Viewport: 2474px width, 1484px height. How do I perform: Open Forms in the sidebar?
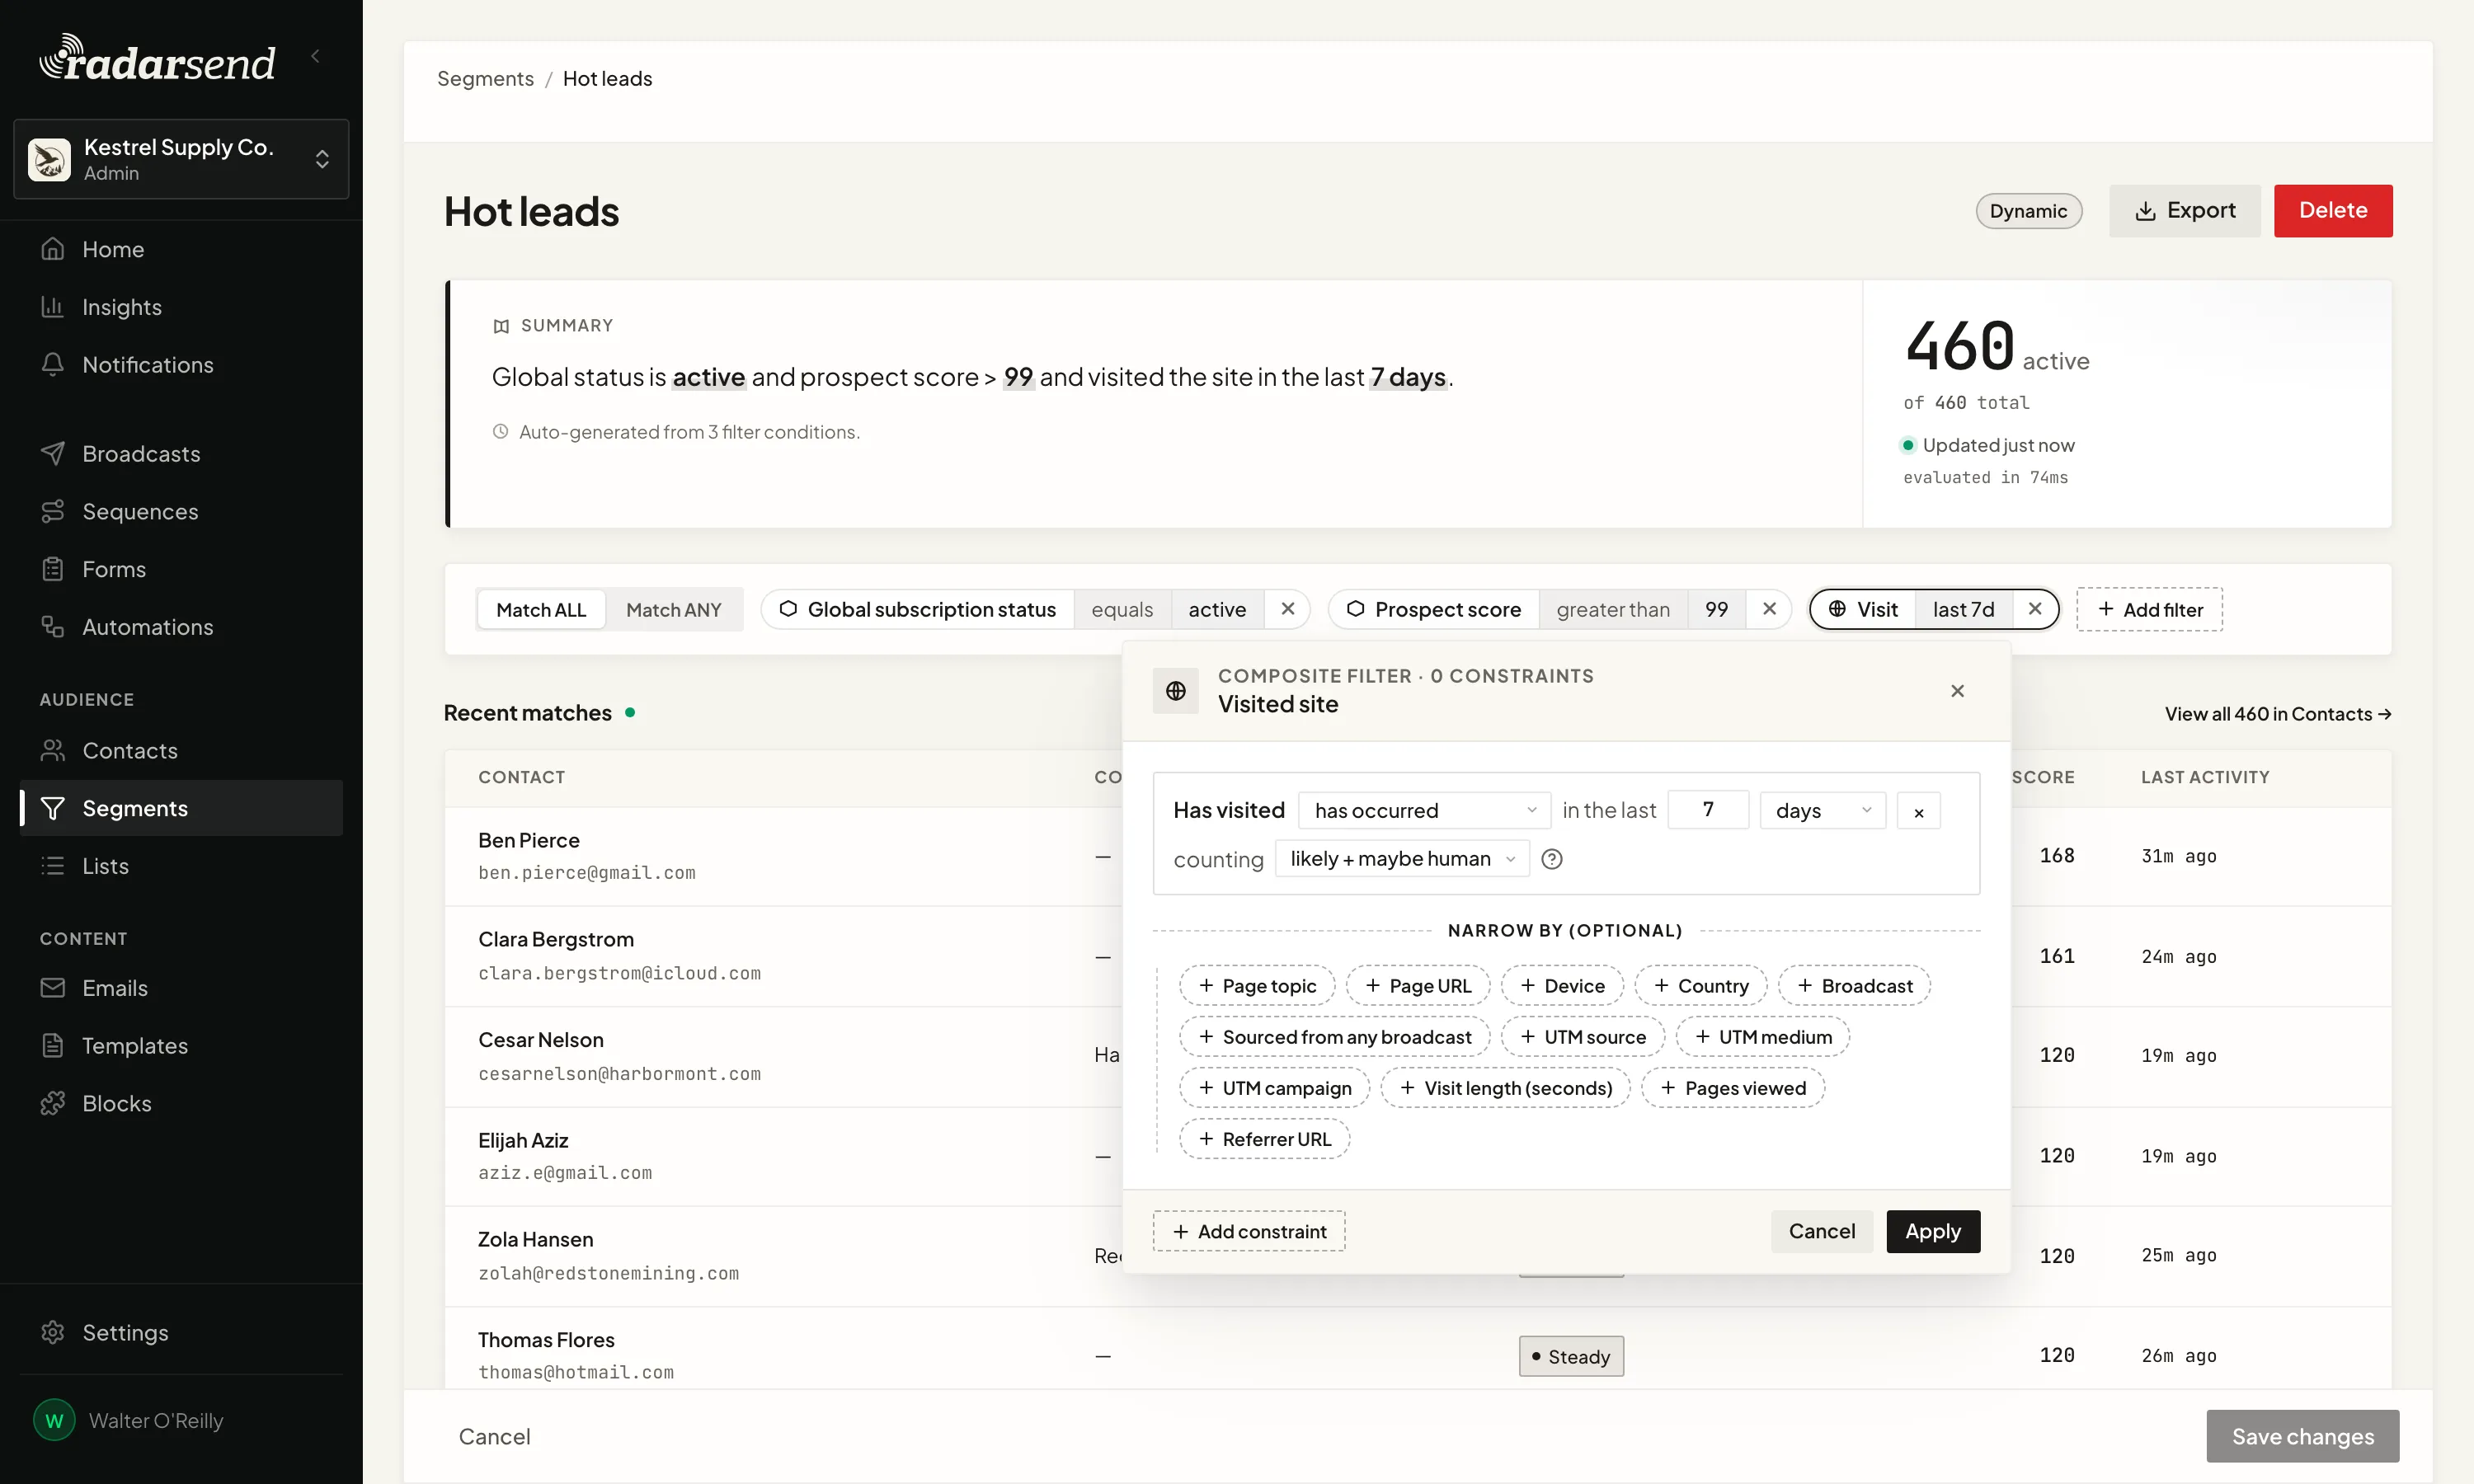click(x=181, y=569)
